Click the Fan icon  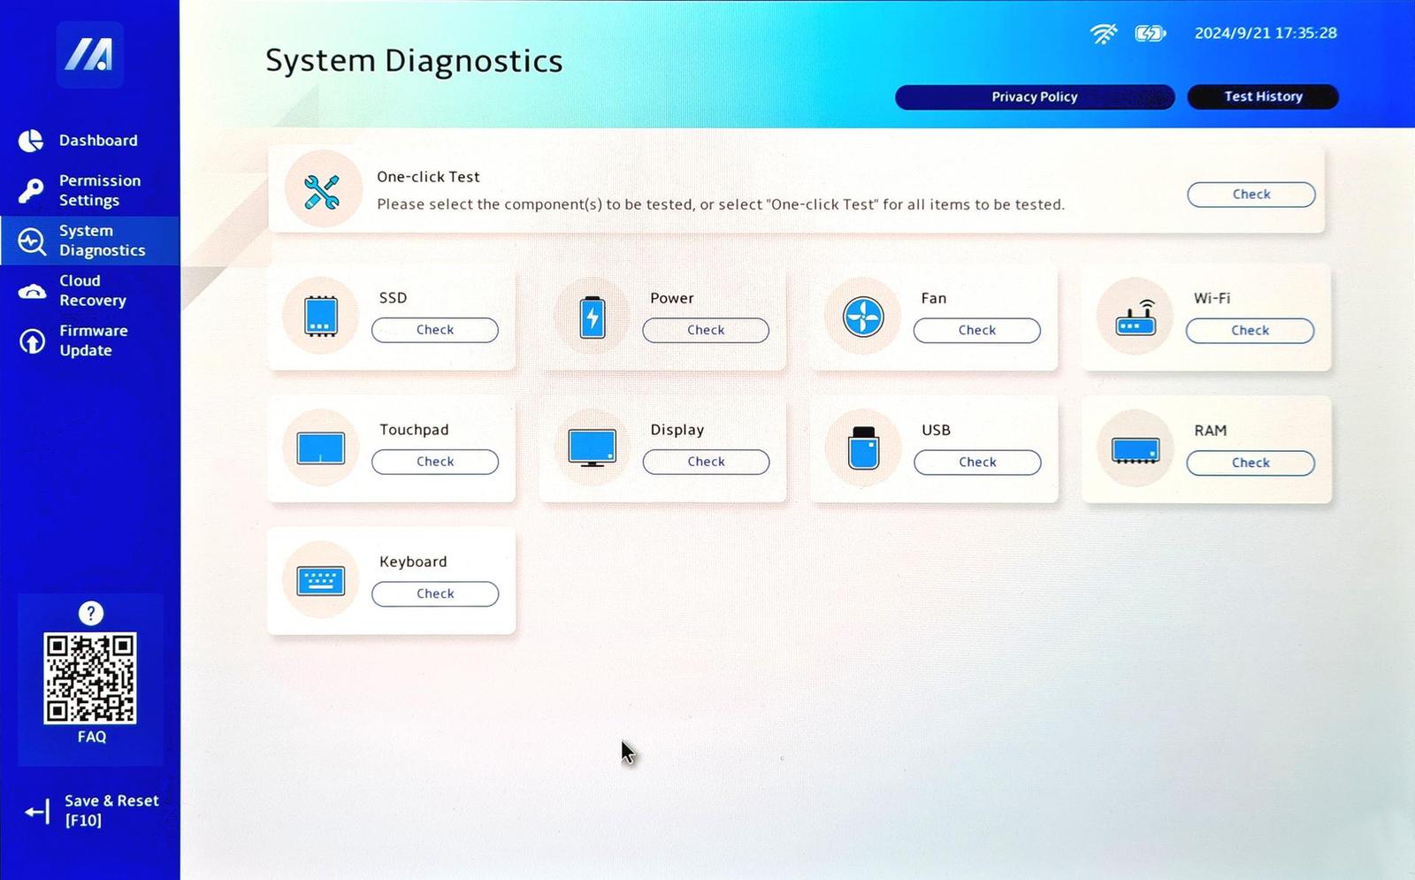point(863,317)
